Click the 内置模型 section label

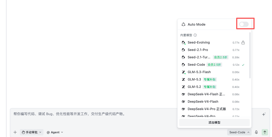(186, 35)
